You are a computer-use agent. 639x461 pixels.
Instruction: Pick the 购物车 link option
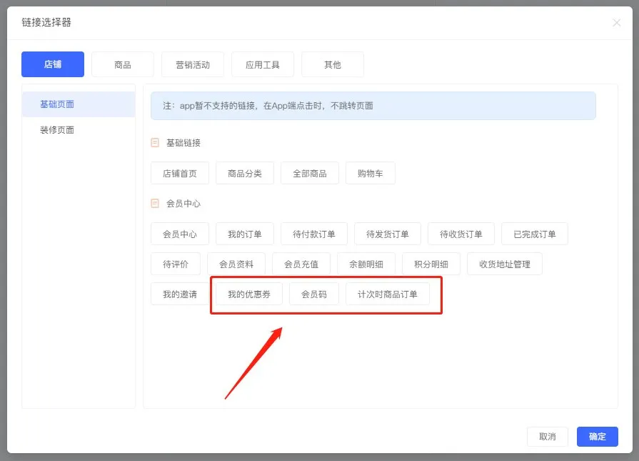371,174
